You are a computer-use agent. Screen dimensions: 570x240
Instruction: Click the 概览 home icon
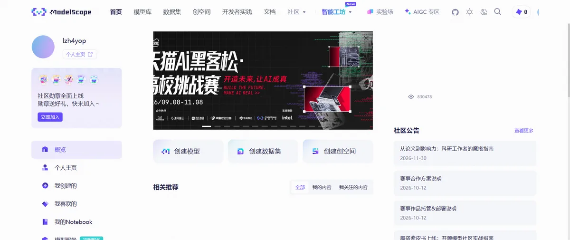(45, 149)
